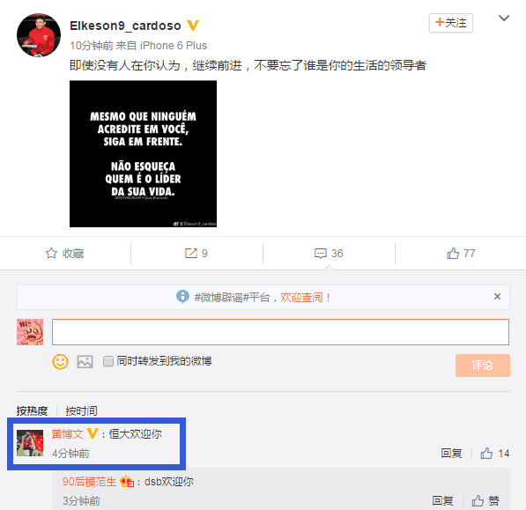Follow user with +关注 button
The width and height of the screenshot is (526, 510).
451,23
